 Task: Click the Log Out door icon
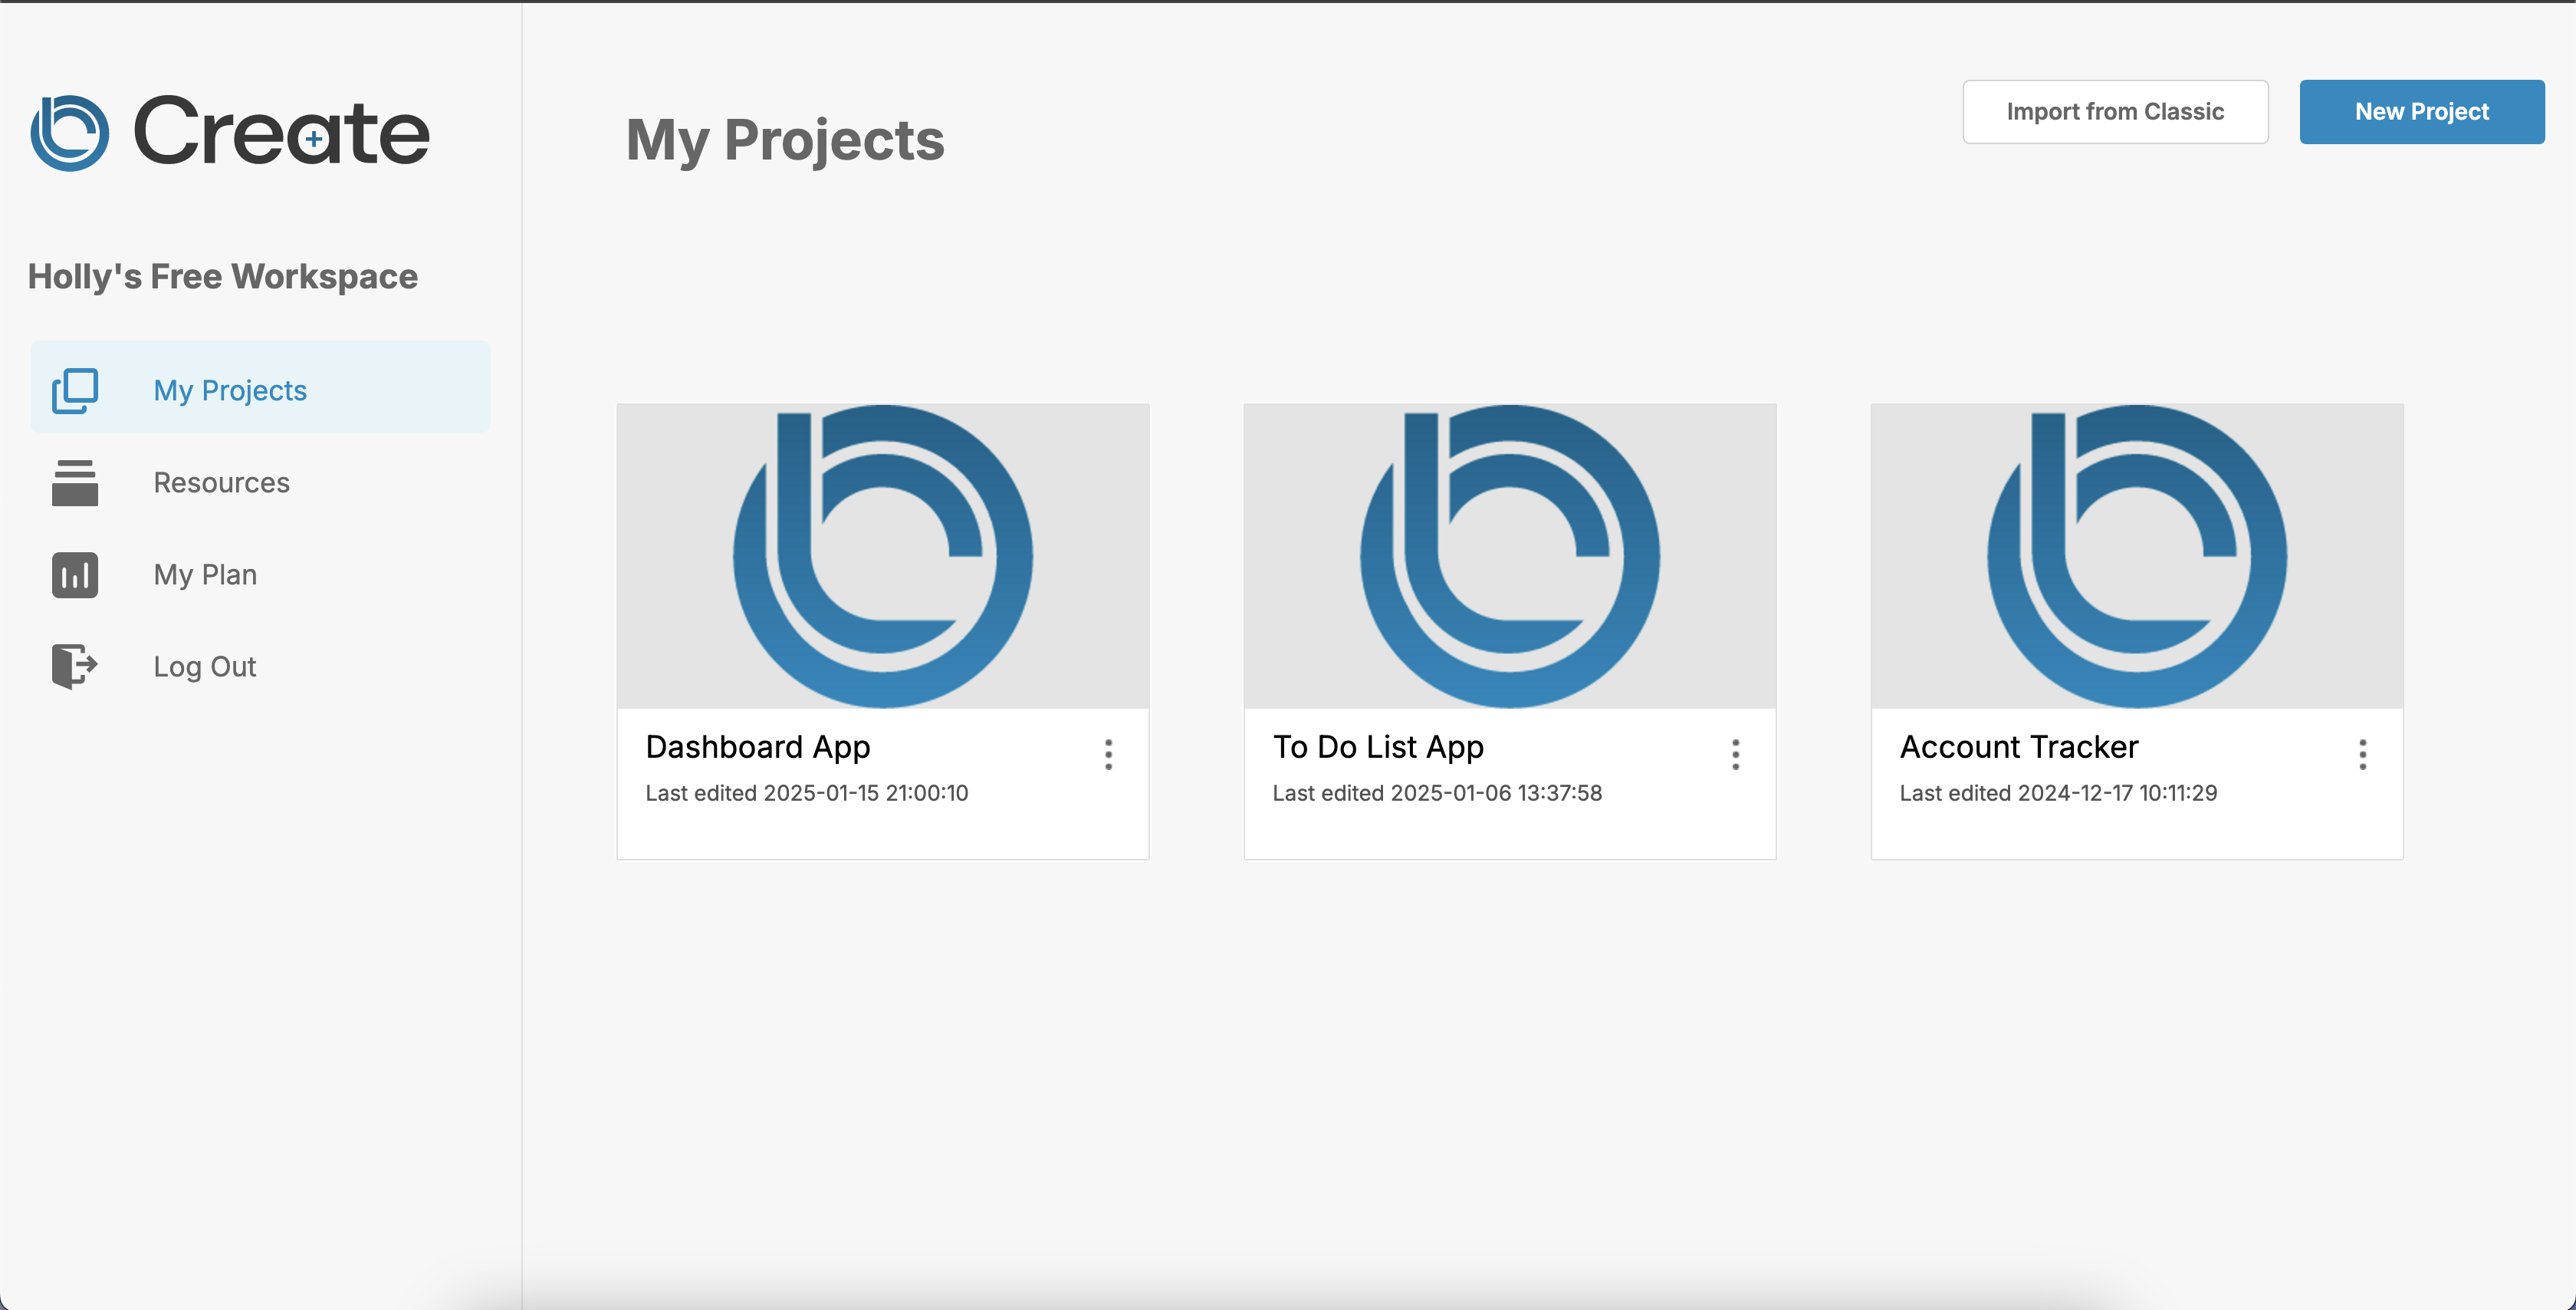[x=75, y=667]
